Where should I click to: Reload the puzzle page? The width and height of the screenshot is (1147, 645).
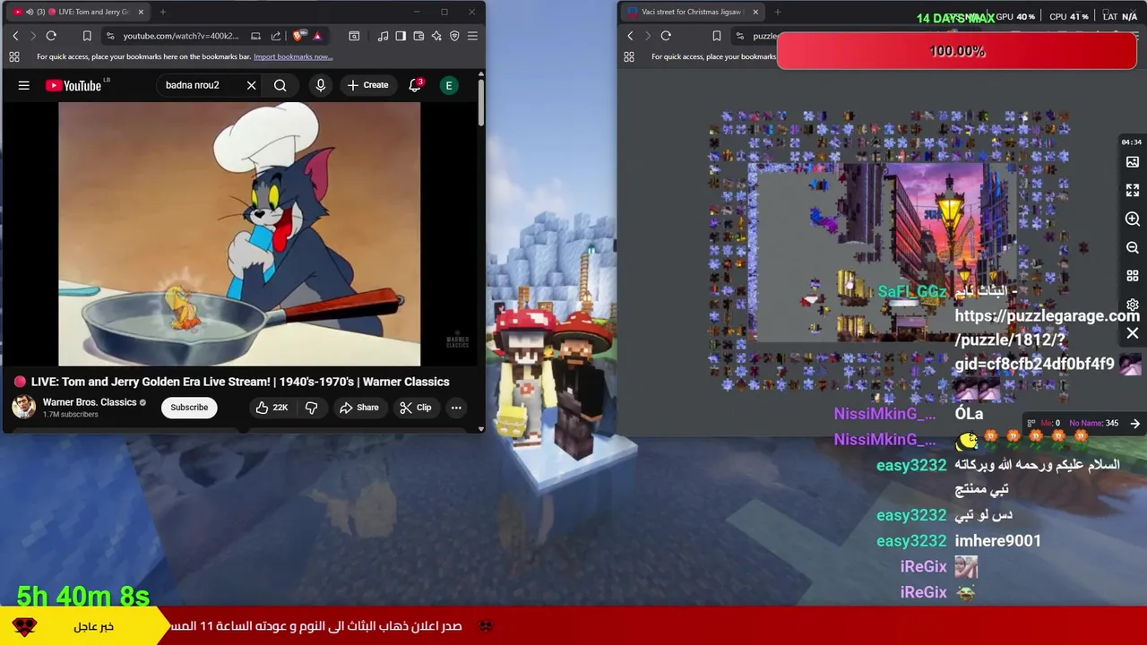point(666,36)
